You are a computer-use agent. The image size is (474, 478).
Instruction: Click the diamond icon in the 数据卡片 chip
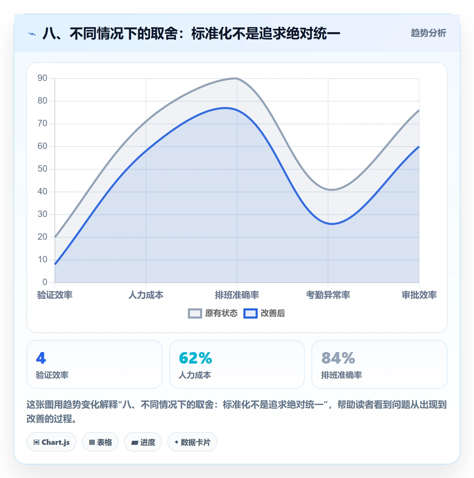click(x=176, y=442)
